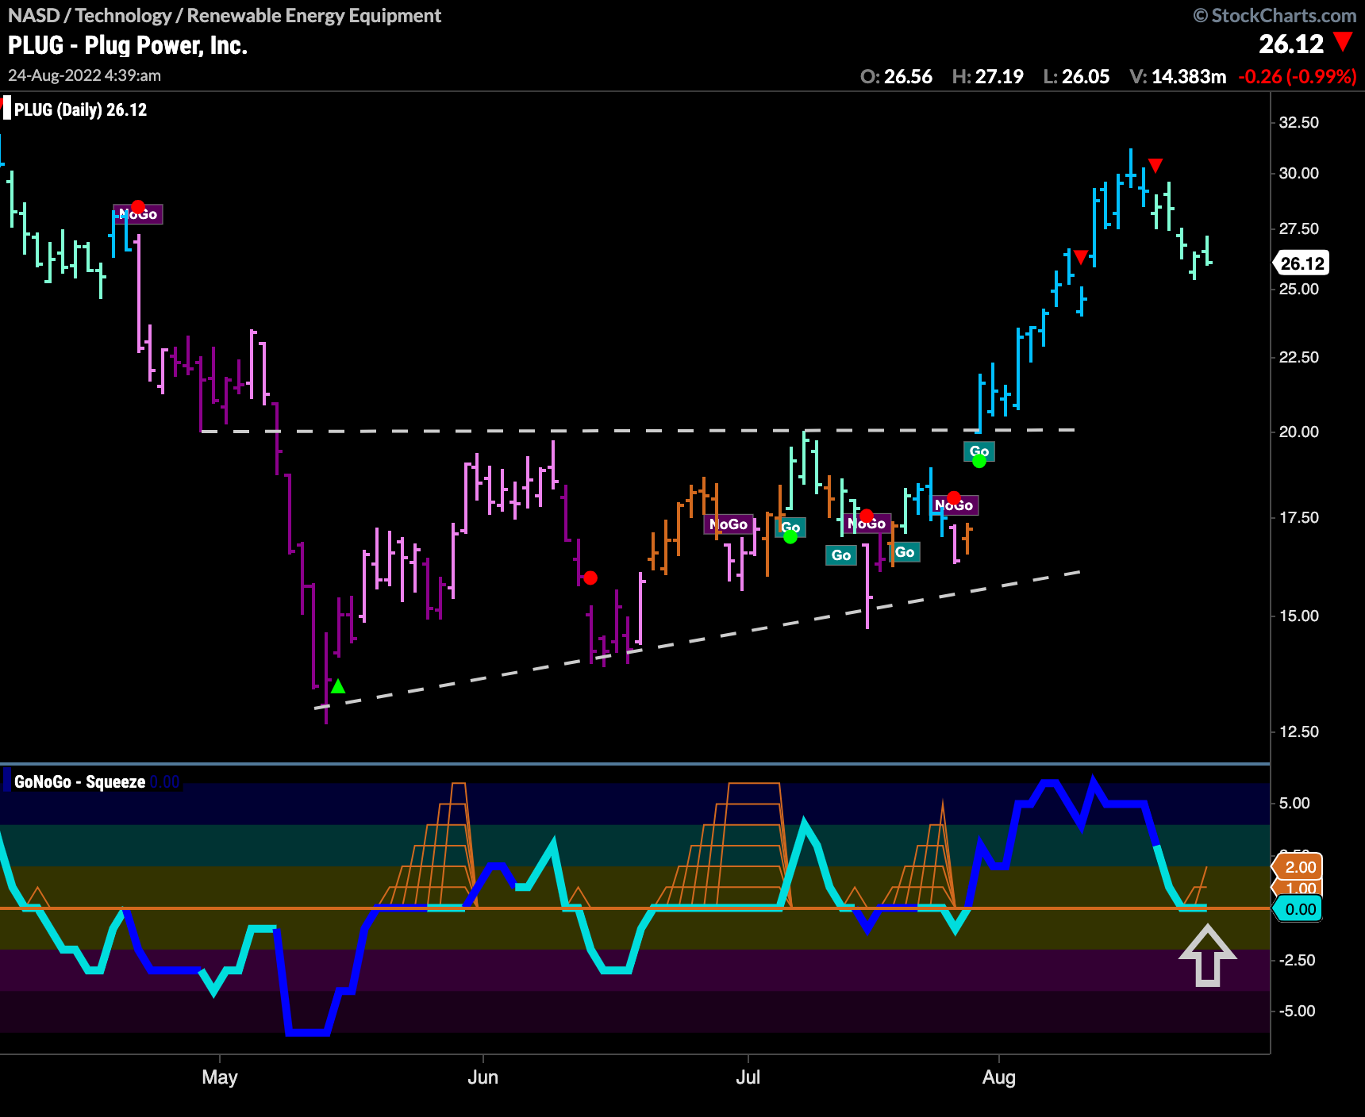Click the cyan 0.00 value tag on the oscillator axis
Viewport: 1365px width, 1117px height.
click(1298, 909)
